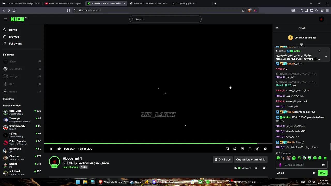Image resolution: width=331 pixels, height=186 pixels.
Task: Open video player settings gear
Action: (265, 149)
